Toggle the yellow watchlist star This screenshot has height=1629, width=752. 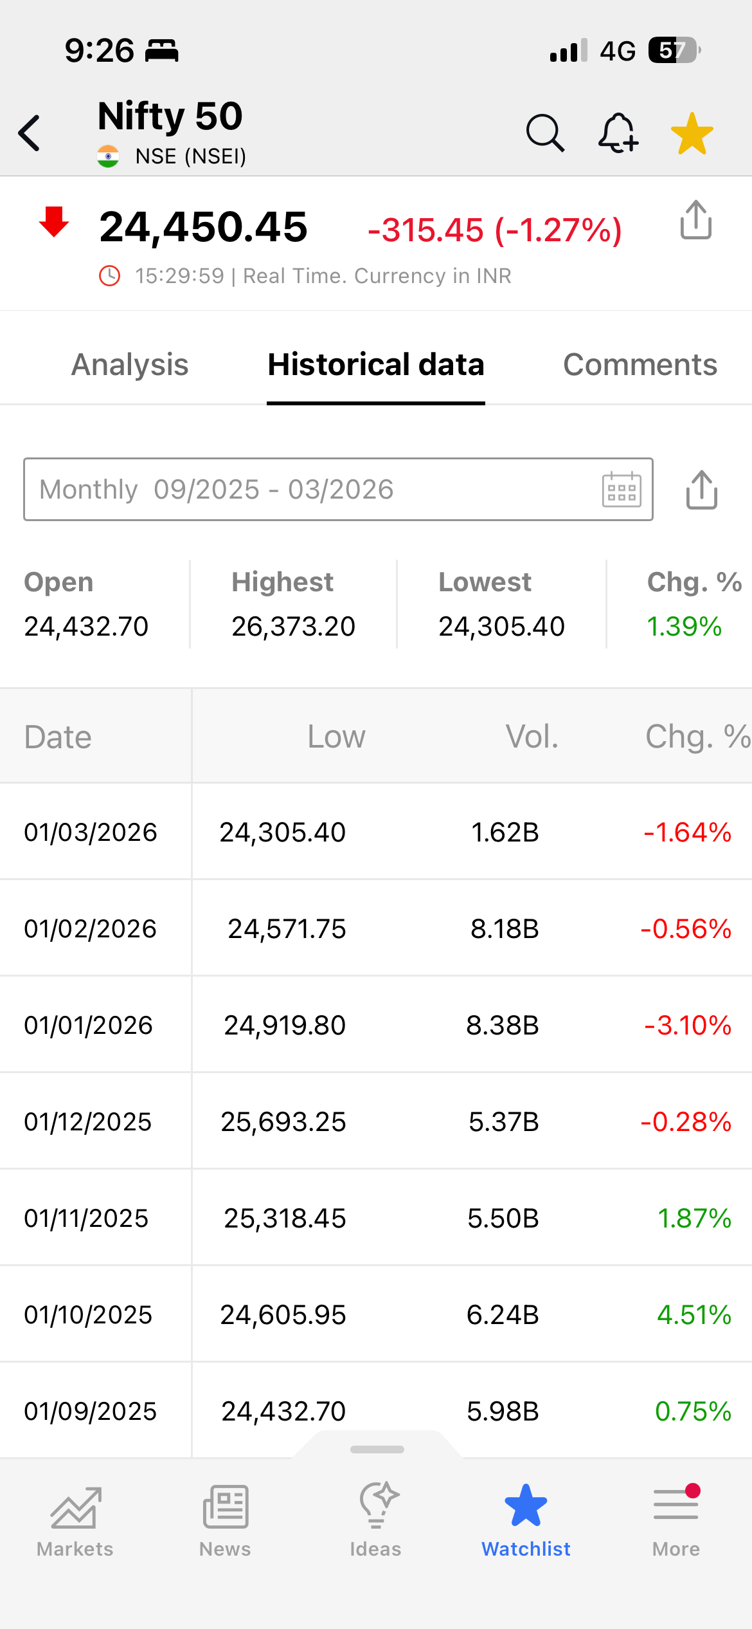click(692, 134)
